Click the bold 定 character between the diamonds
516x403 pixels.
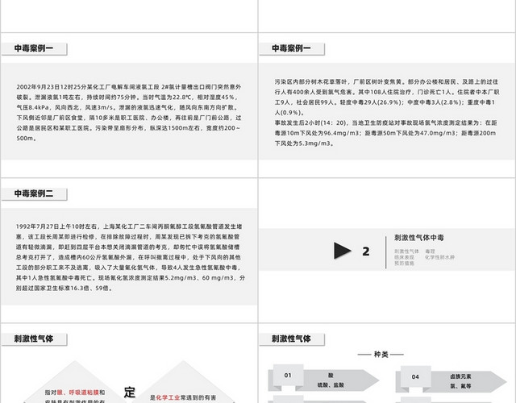click(x=129, y=393)
